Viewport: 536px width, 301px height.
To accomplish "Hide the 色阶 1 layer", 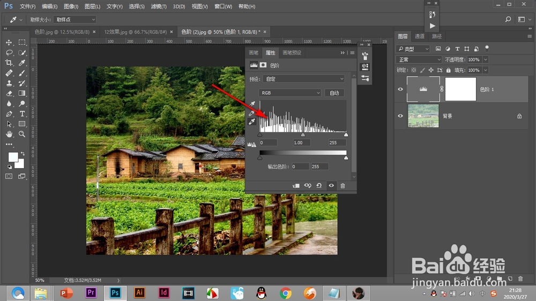I will [400, 89].
